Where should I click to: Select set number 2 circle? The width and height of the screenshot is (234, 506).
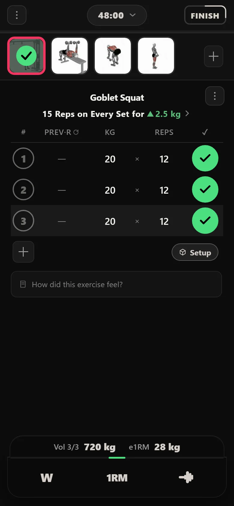(23, 189)
